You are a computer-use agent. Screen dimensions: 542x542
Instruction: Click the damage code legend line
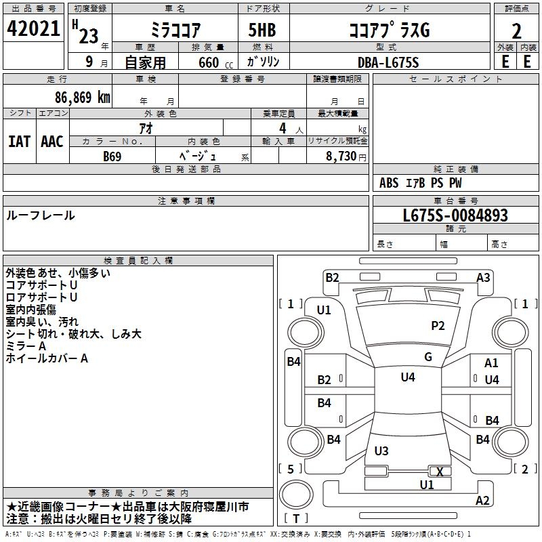(x=238, y=535)
